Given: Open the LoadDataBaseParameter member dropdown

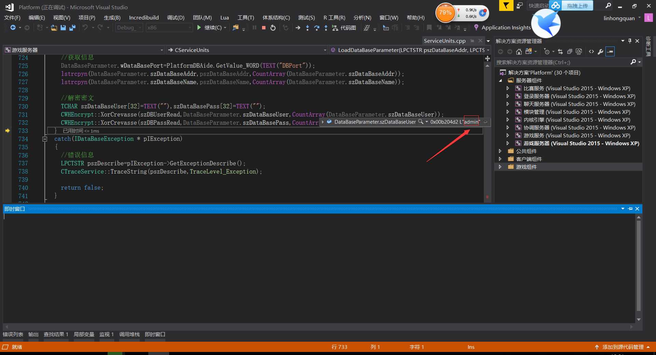Looking at the screenshot, I should (x=410, y=50).
